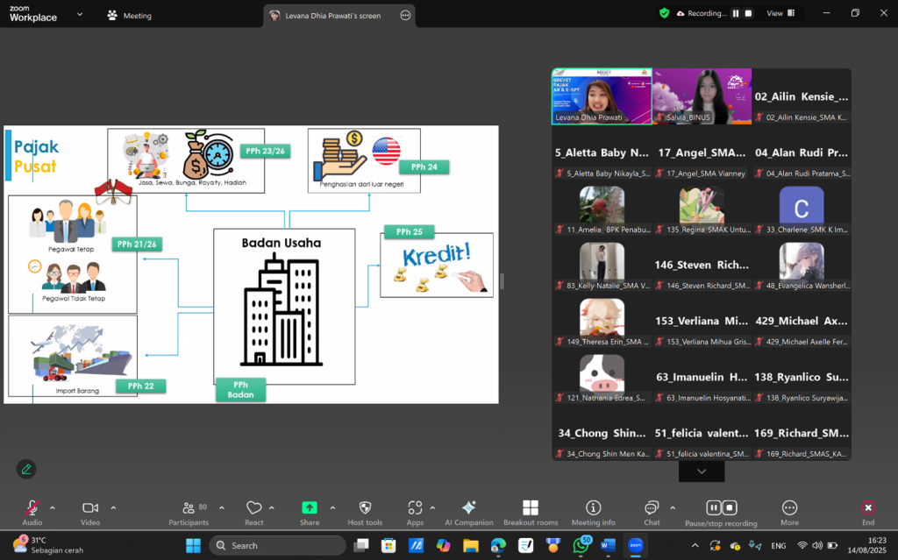Image resolution: width=898 pixels, height=560 pixels.
Task: Show Meeting info
Action: pyautogui.click(x=593, y=512)
